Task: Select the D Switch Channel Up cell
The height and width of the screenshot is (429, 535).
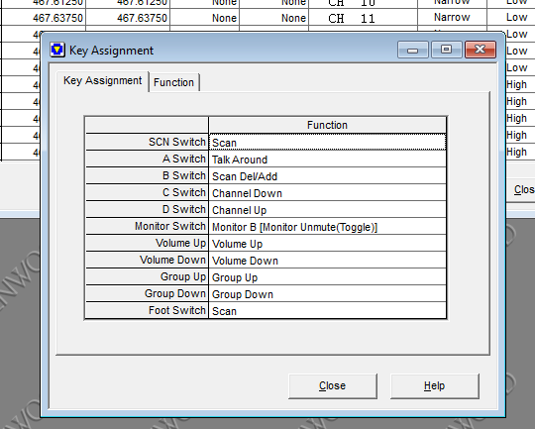Action: click(327, 210)
